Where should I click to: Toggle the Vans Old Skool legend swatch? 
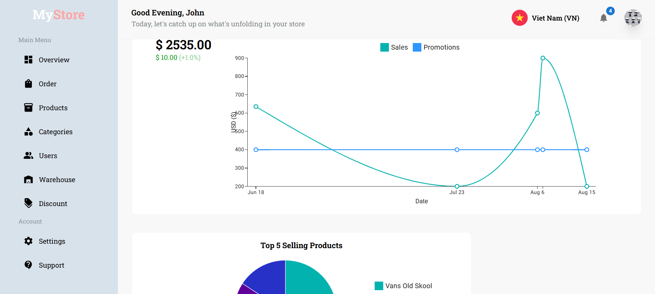(x=379, y=286)
